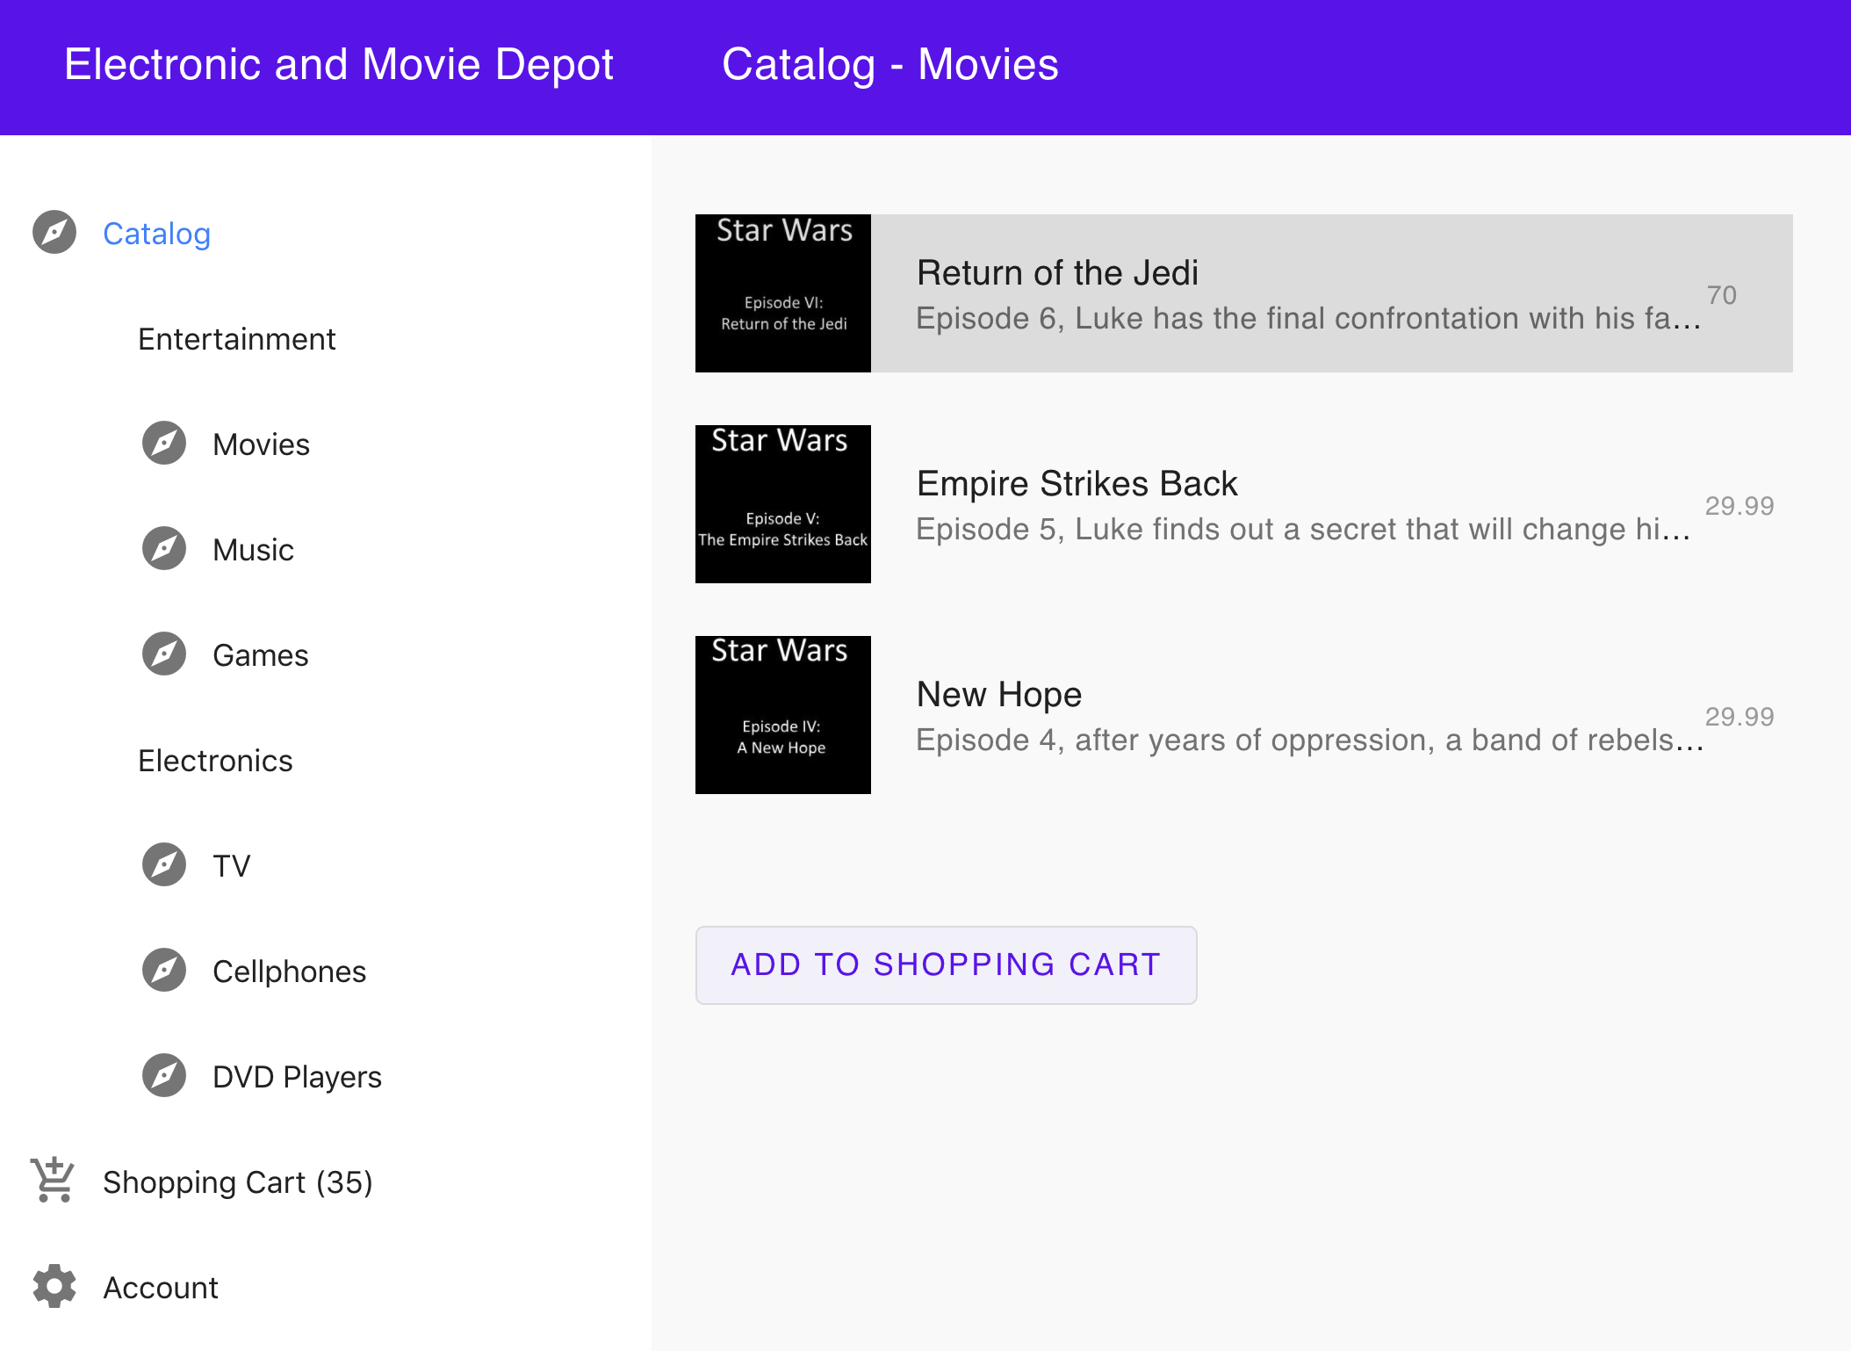Click the A New Hope poster thumbnail
Screen dimensions: 1851x1351
coord(783,715)
